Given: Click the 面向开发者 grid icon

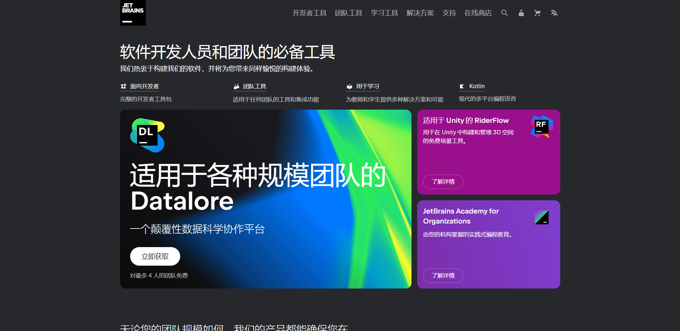Looking at the screenshot, I should (x=123, y=86).
